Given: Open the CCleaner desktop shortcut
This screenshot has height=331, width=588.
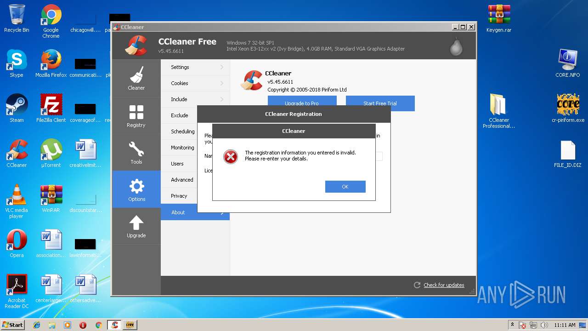Looking at the screenshot, I should pos(17,154).
